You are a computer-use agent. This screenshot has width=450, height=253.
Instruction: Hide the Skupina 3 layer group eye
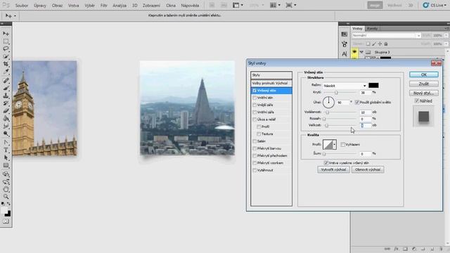pos(354,52)
